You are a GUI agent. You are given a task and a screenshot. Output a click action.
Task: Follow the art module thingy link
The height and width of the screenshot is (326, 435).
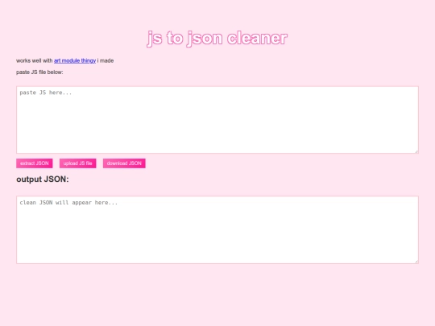click(75, 60)
